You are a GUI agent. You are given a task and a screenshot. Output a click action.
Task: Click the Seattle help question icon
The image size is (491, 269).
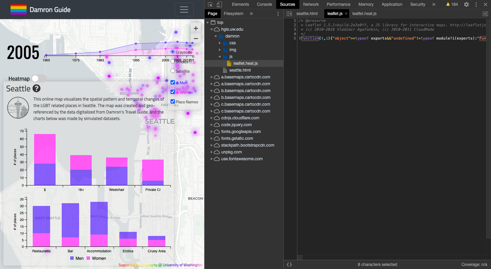point(36,89)
